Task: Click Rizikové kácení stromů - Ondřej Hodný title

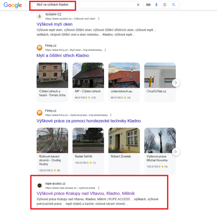Action: (x=50, y=160)
